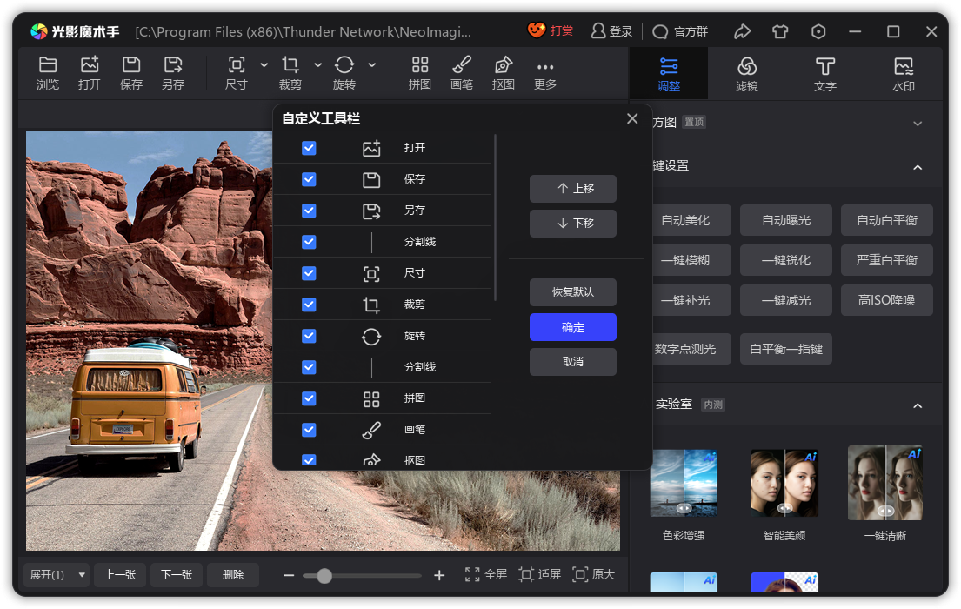The width and height of the screenshot is (961, 609).
Task: Disable the 拼图 checkbox in the dialog
Action: tap(309, 398)
